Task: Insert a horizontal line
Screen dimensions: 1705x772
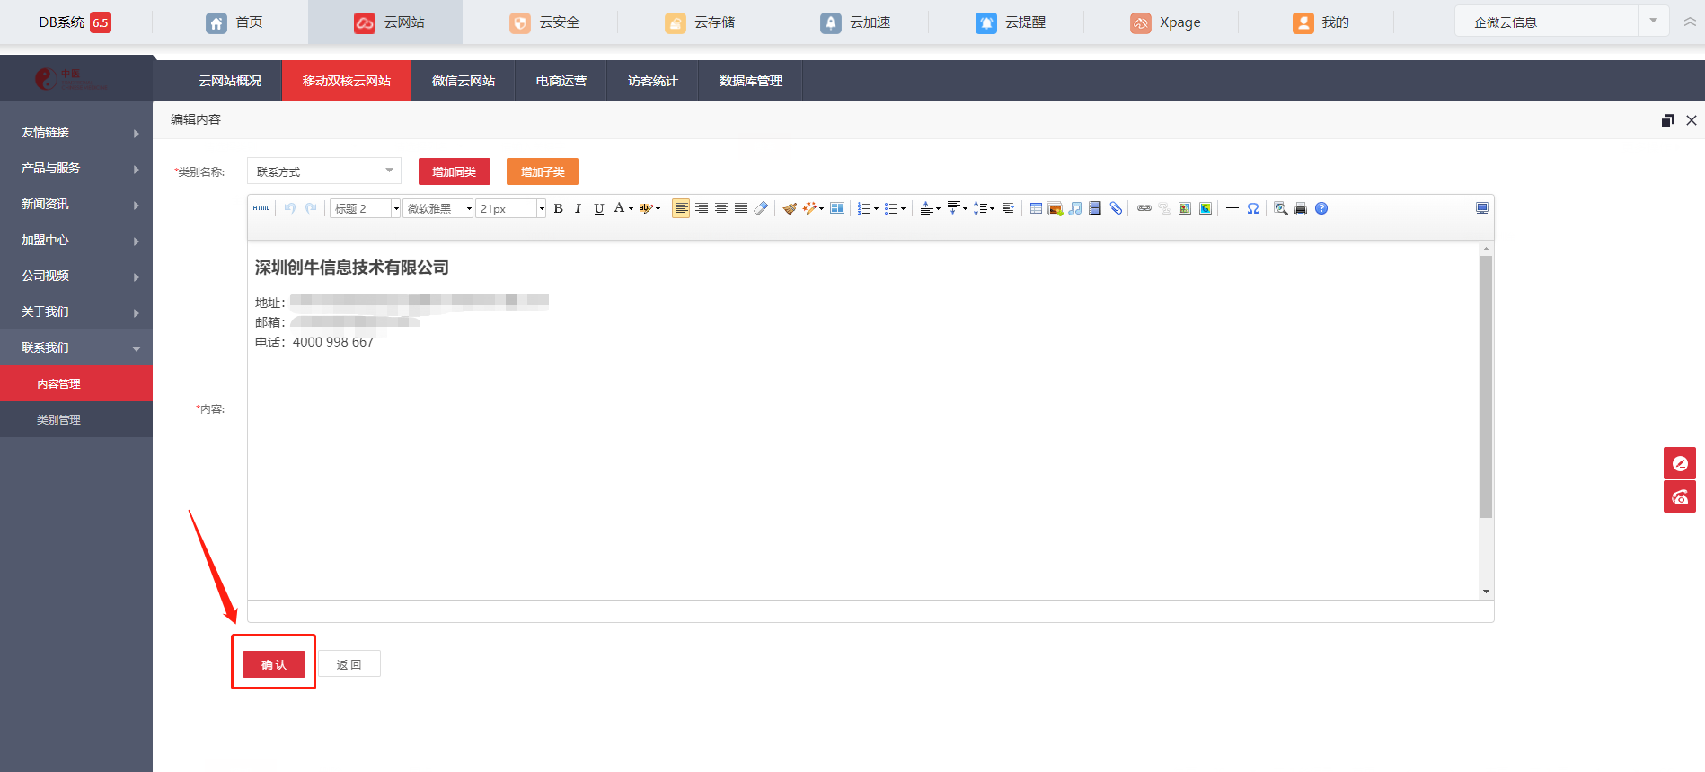Action: 1232,208
